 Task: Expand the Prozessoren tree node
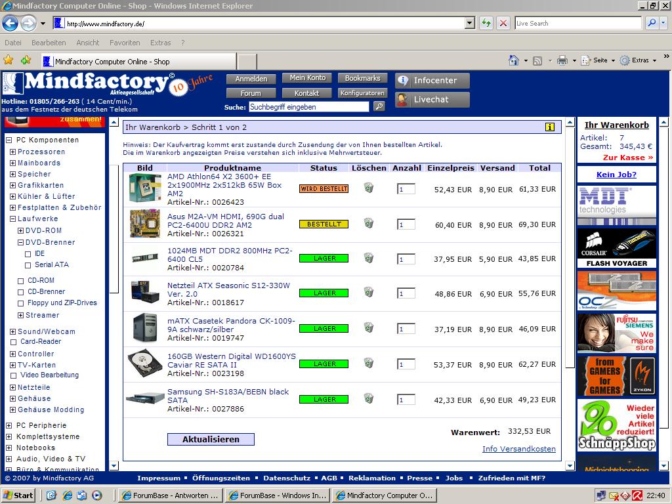point(13,152)
